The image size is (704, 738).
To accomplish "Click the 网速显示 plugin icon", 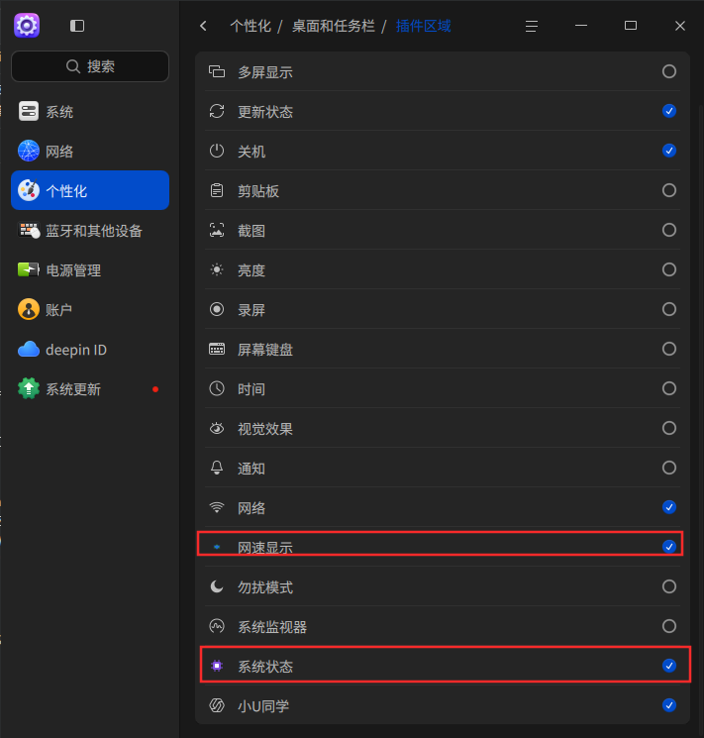I will point(217,547).
